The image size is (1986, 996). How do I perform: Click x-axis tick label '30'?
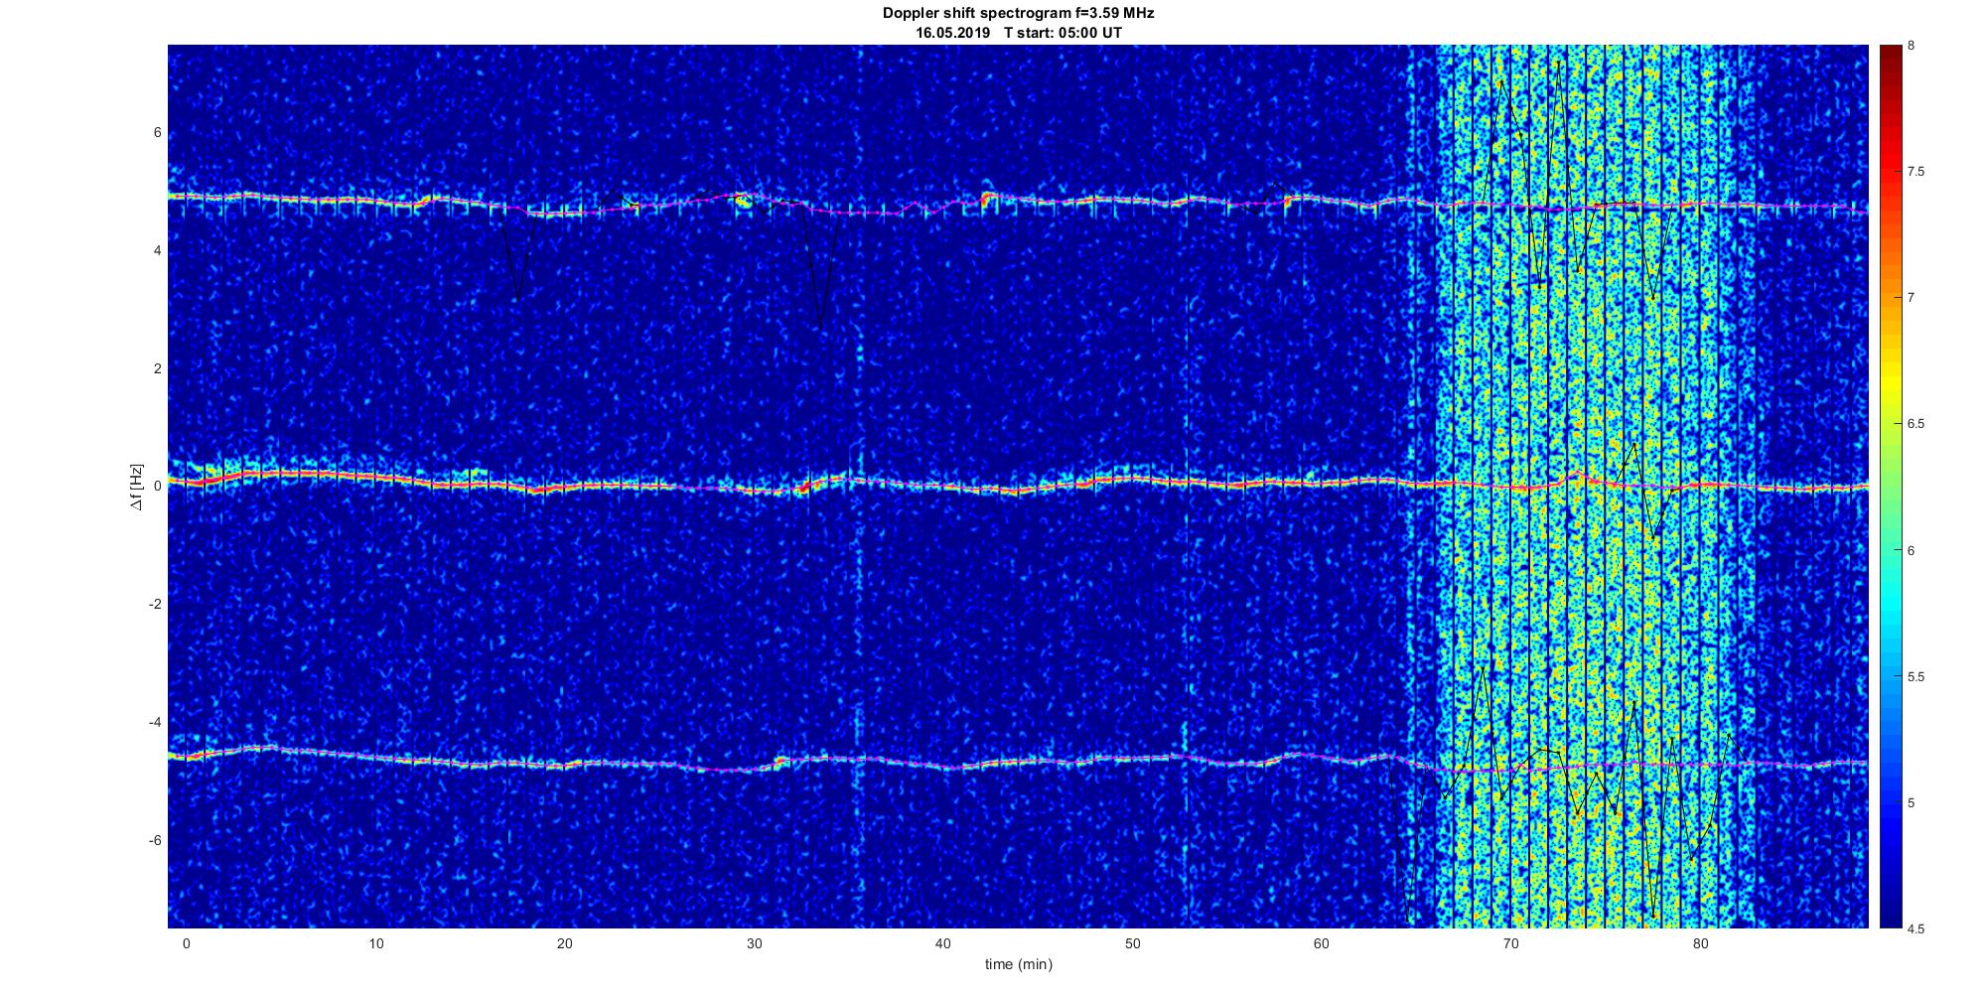(754, 944)
